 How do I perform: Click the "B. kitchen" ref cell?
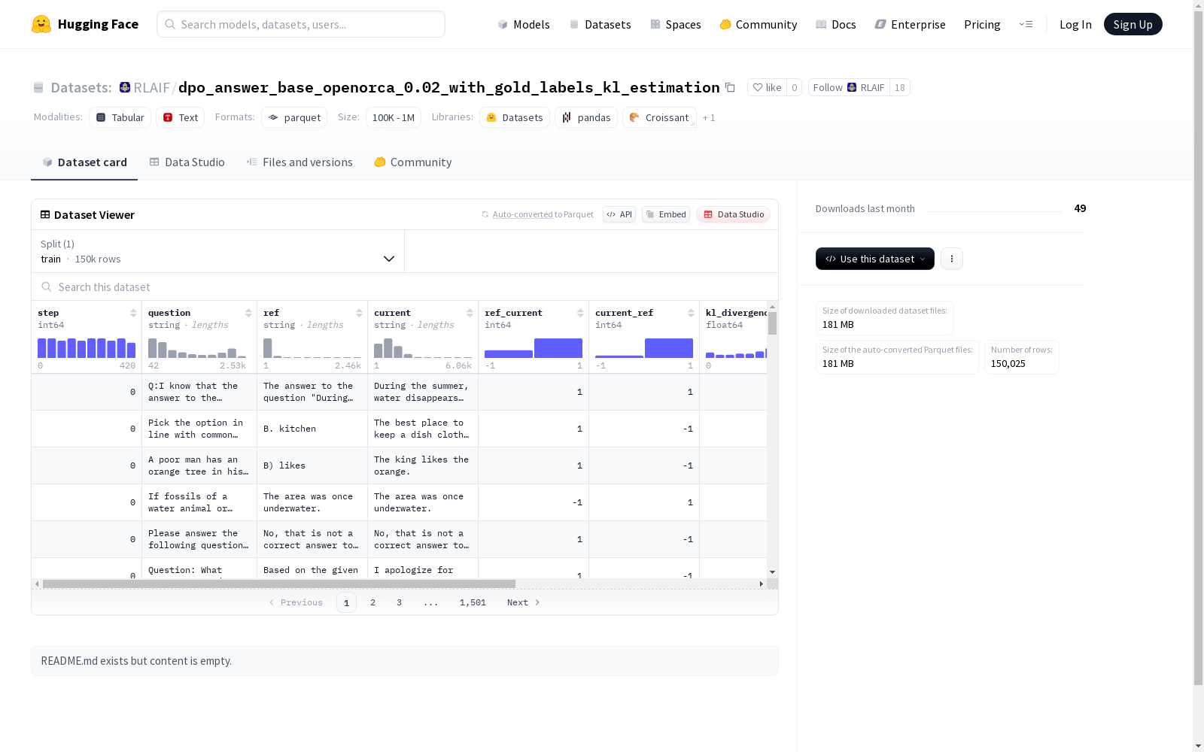coord(312,429)
